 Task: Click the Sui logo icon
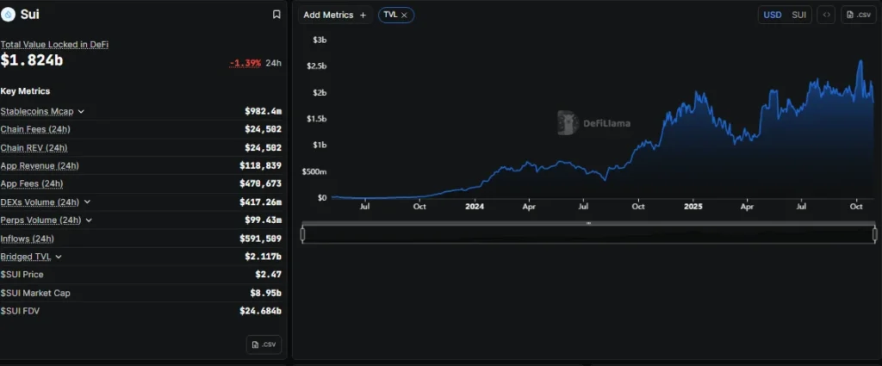pos(8,15)
